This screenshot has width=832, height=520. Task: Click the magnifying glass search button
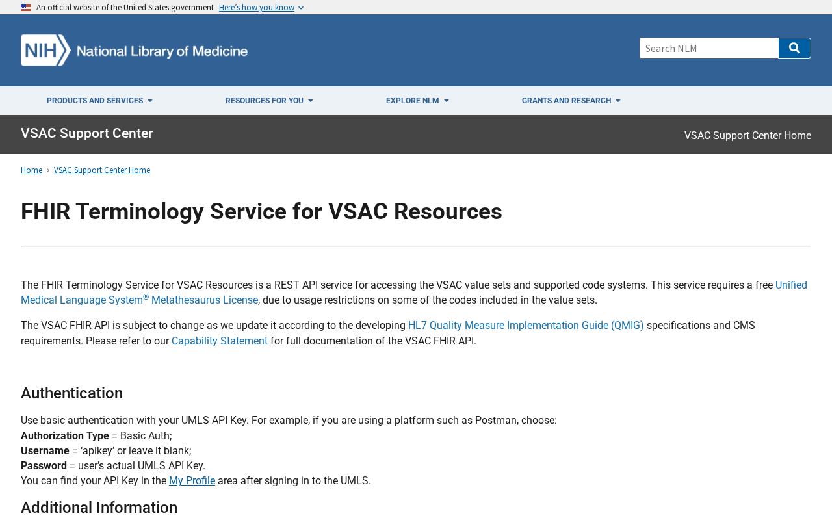[x=794, y=48]
